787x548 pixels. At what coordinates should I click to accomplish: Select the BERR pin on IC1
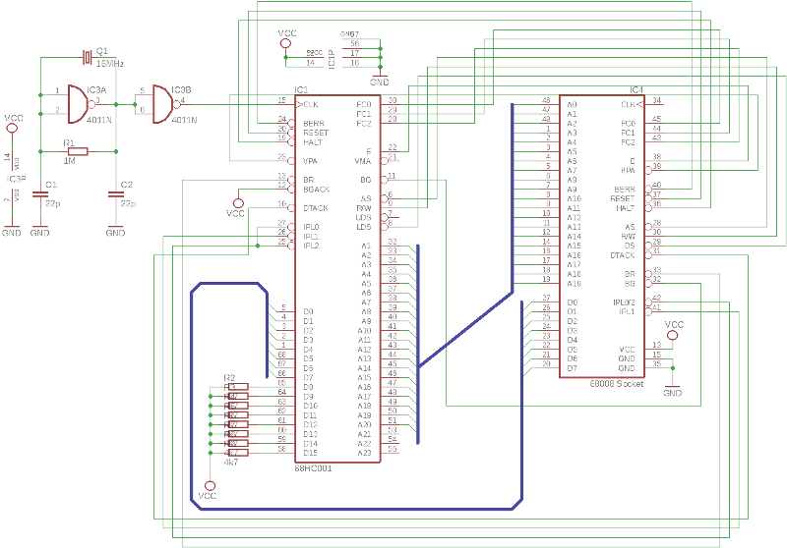(314, 123)
